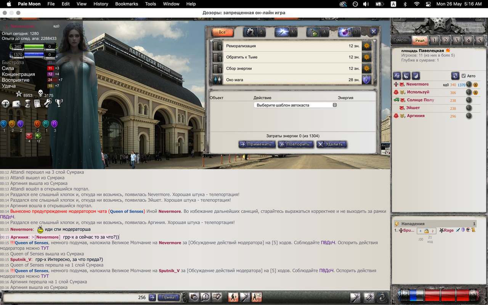The image size is (488, 305).
Task: Open the Выберите шаблон автокаста dropdown
Action: coord(295,105)
